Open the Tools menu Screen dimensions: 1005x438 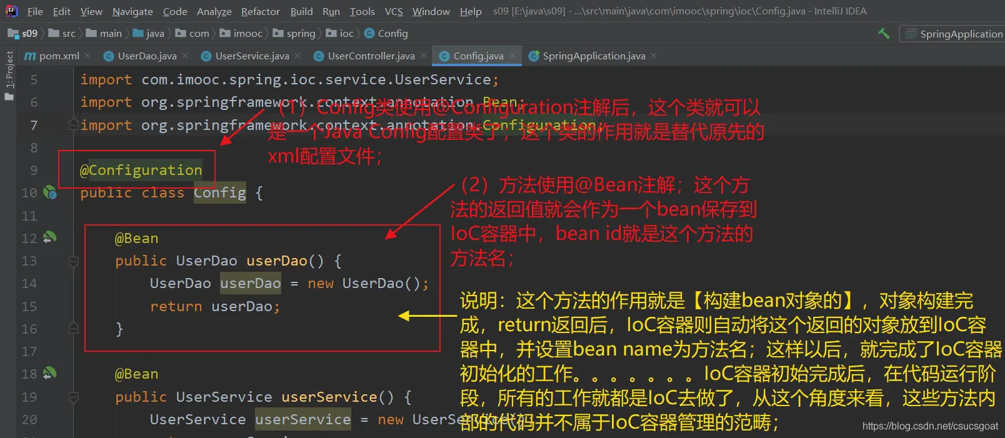(362, 11)
